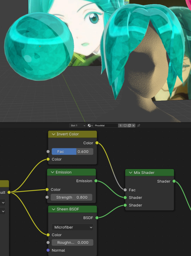Select the Mix Shader node by its title
Viewport: 191px width, 256px height.
(x=144, y=173)
